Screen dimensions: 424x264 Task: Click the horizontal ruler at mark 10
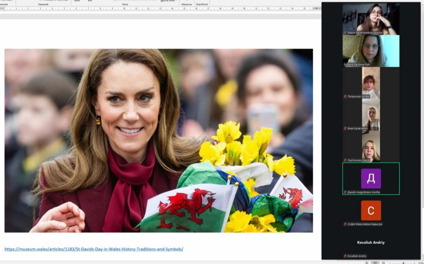pos(124,8)
